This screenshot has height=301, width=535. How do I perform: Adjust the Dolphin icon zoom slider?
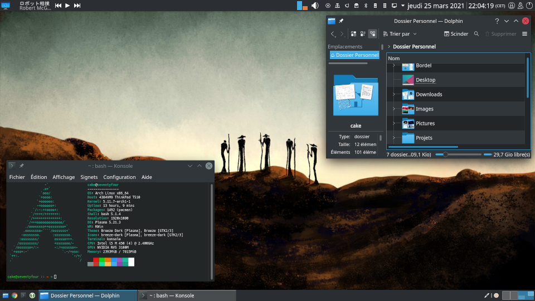tap(458, 154)
